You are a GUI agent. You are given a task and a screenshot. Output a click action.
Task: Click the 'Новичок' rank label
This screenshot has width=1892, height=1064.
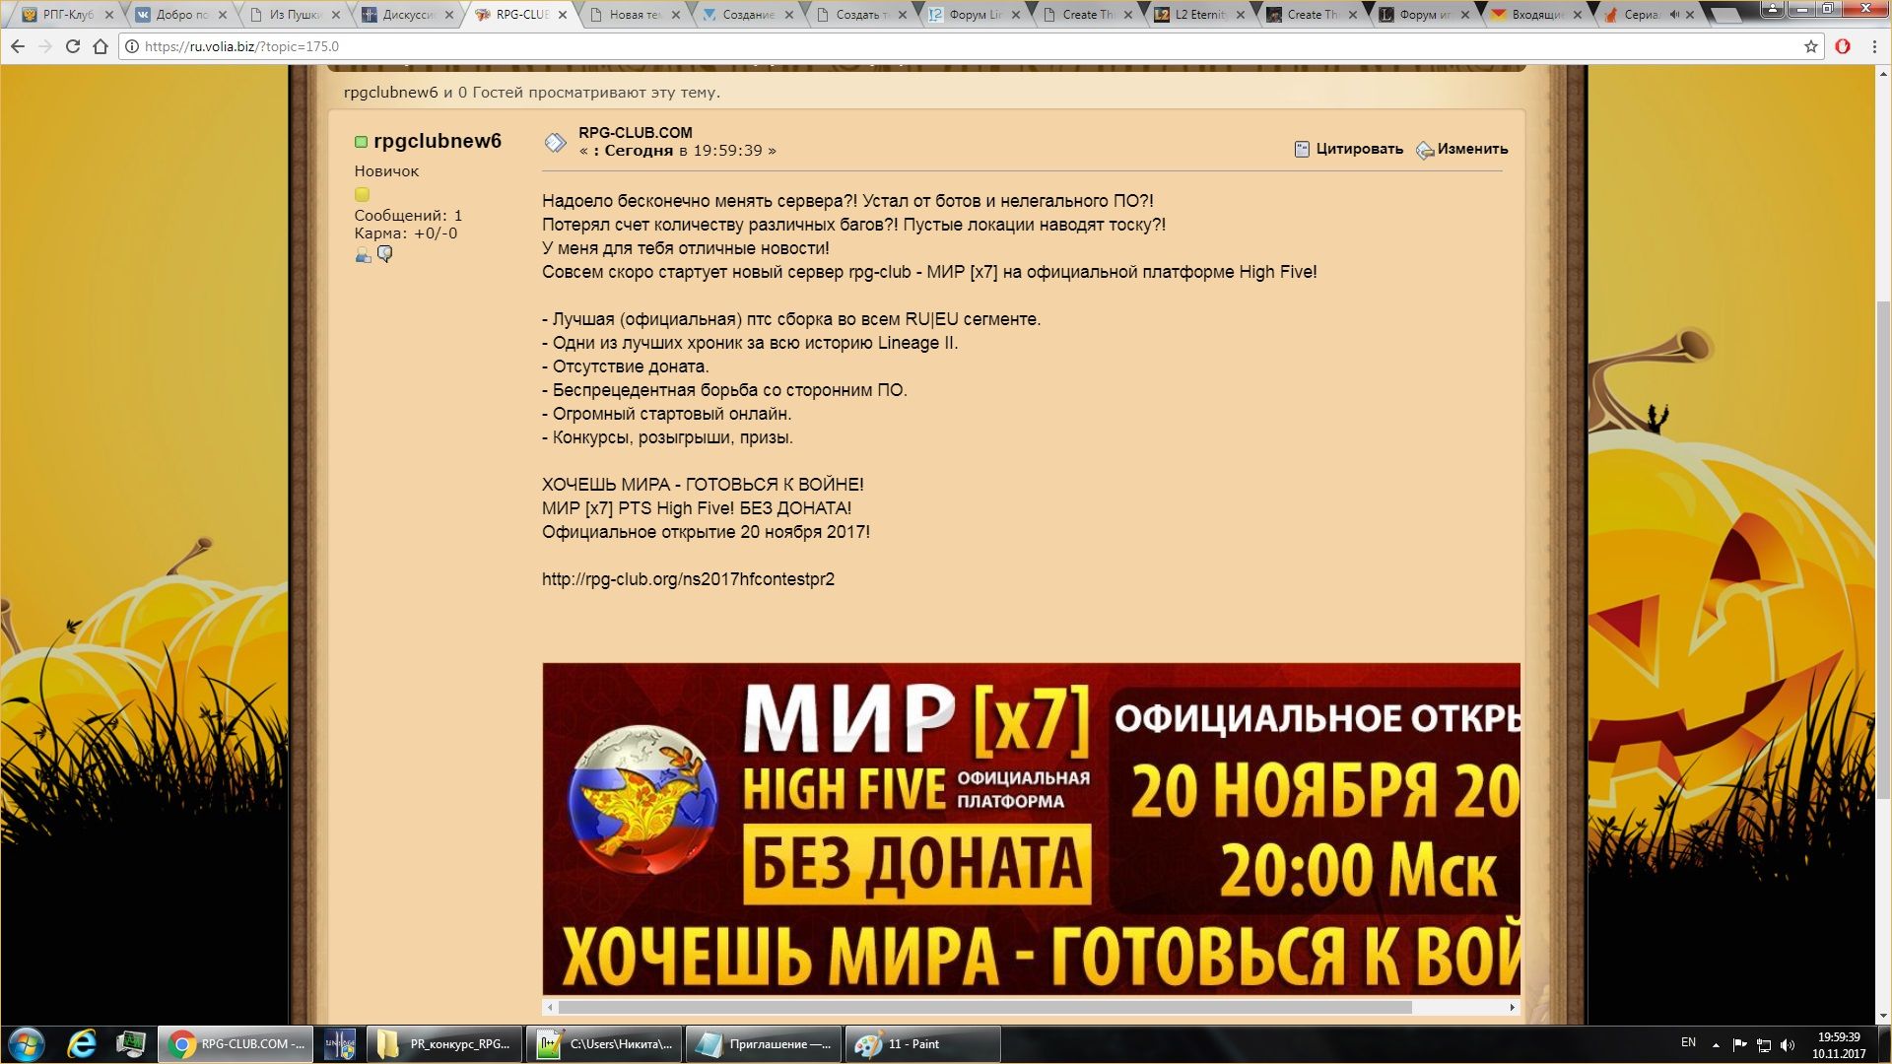tap(386, 171)
